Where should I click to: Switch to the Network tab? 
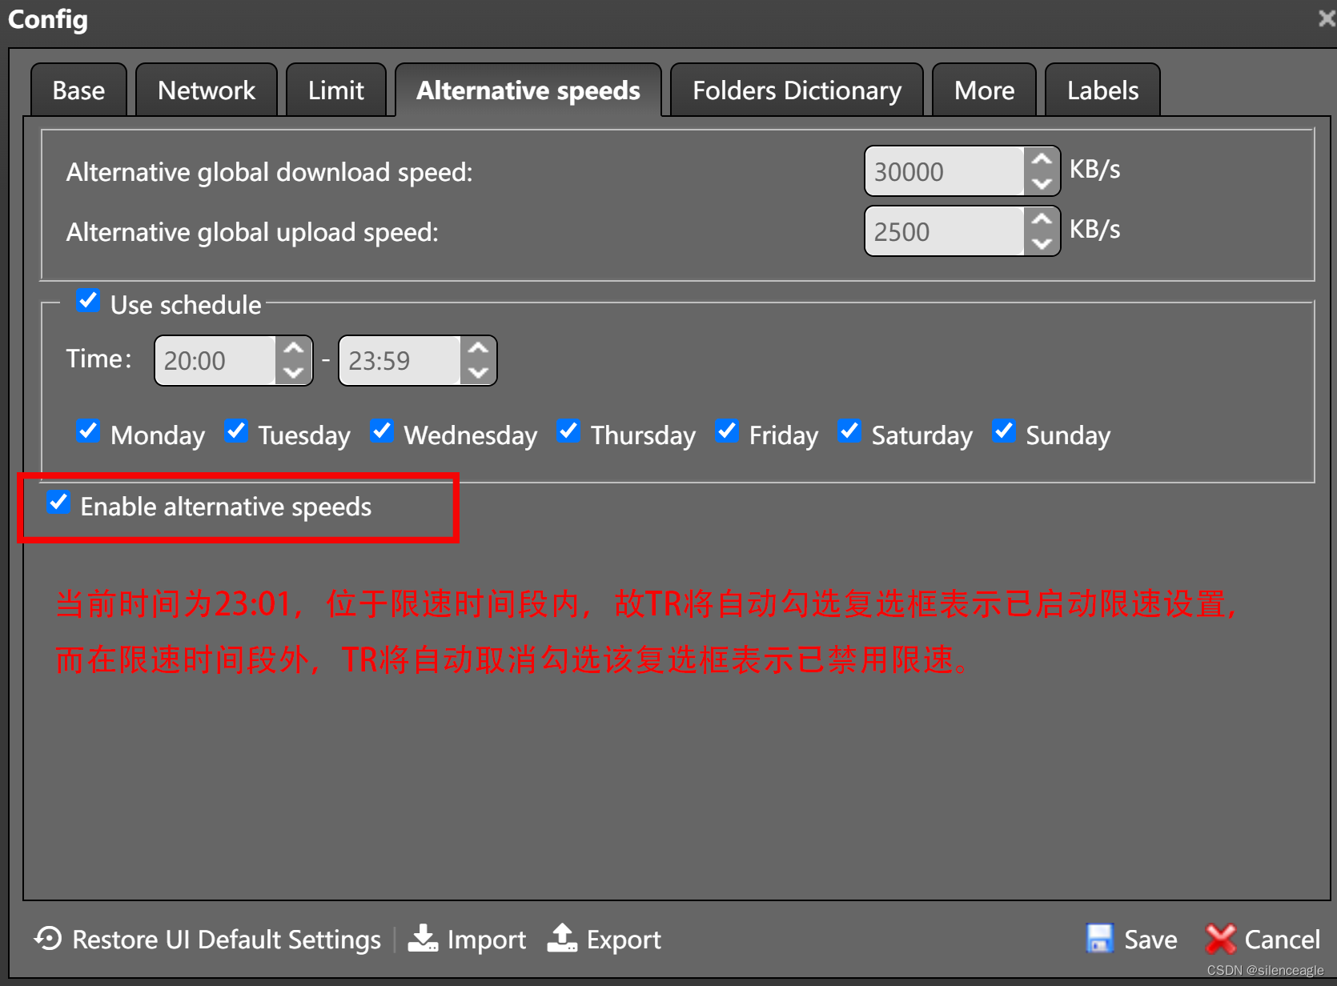coord(206,90)
